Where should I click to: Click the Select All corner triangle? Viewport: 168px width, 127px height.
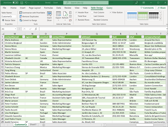tap(3, 34)
